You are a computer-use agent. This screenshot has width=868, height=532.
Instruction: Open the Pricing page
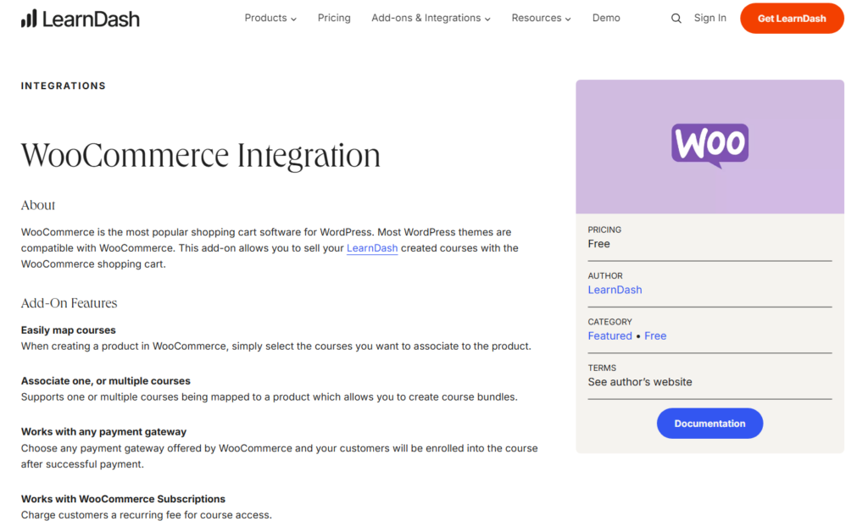click(x=334, y=19)
